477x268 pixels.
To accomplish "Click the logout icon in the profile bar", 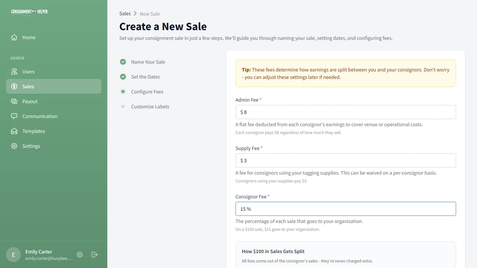I will pyautogui.click(x=94, y=255).
